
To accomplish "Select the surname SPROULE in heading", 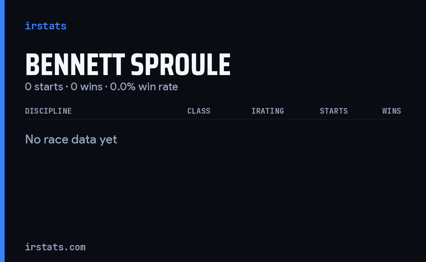I will 181,65.
